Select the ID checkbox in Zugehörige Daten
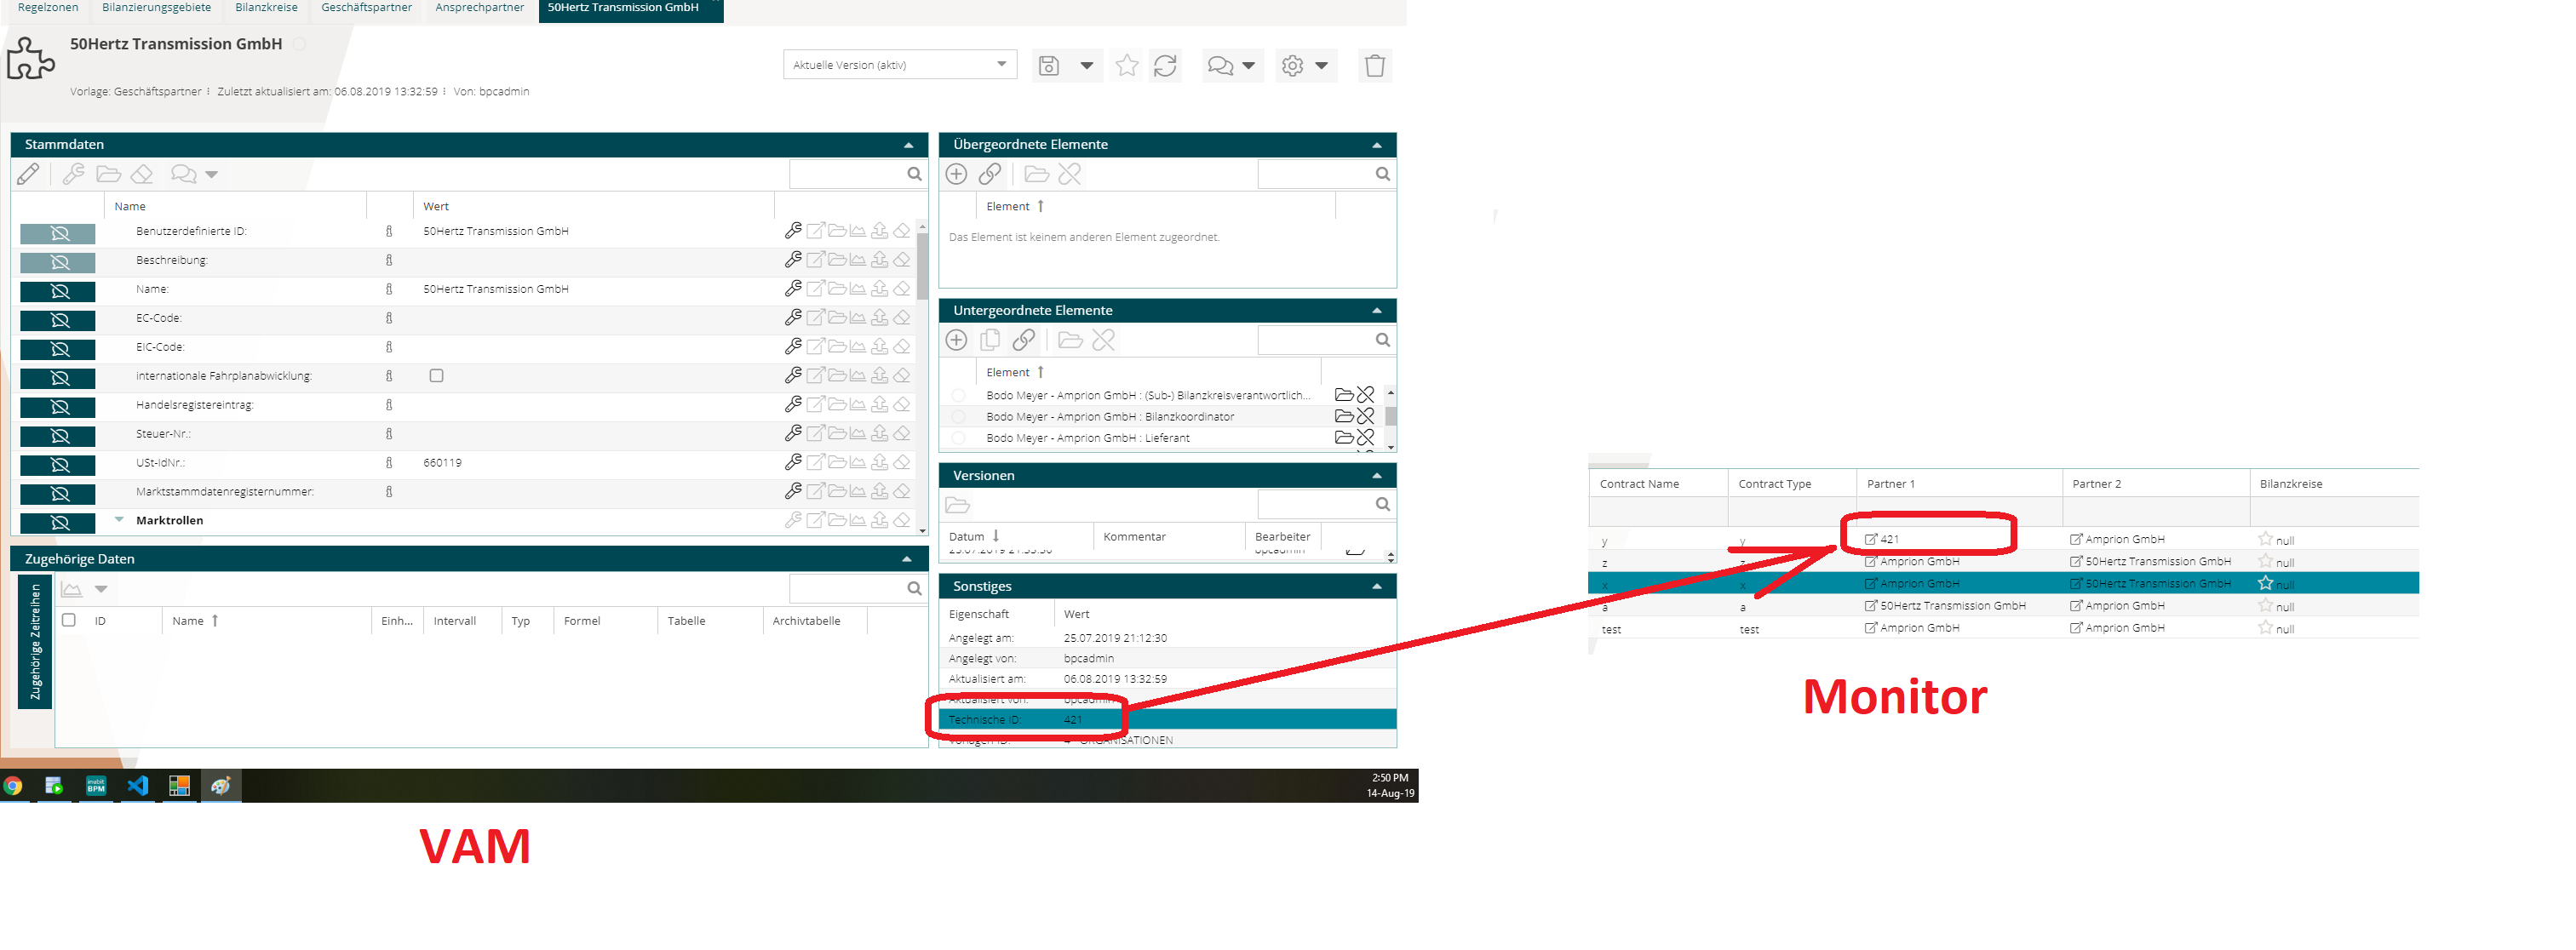Screen dimensions: 2576x950 tap(68, 620)
